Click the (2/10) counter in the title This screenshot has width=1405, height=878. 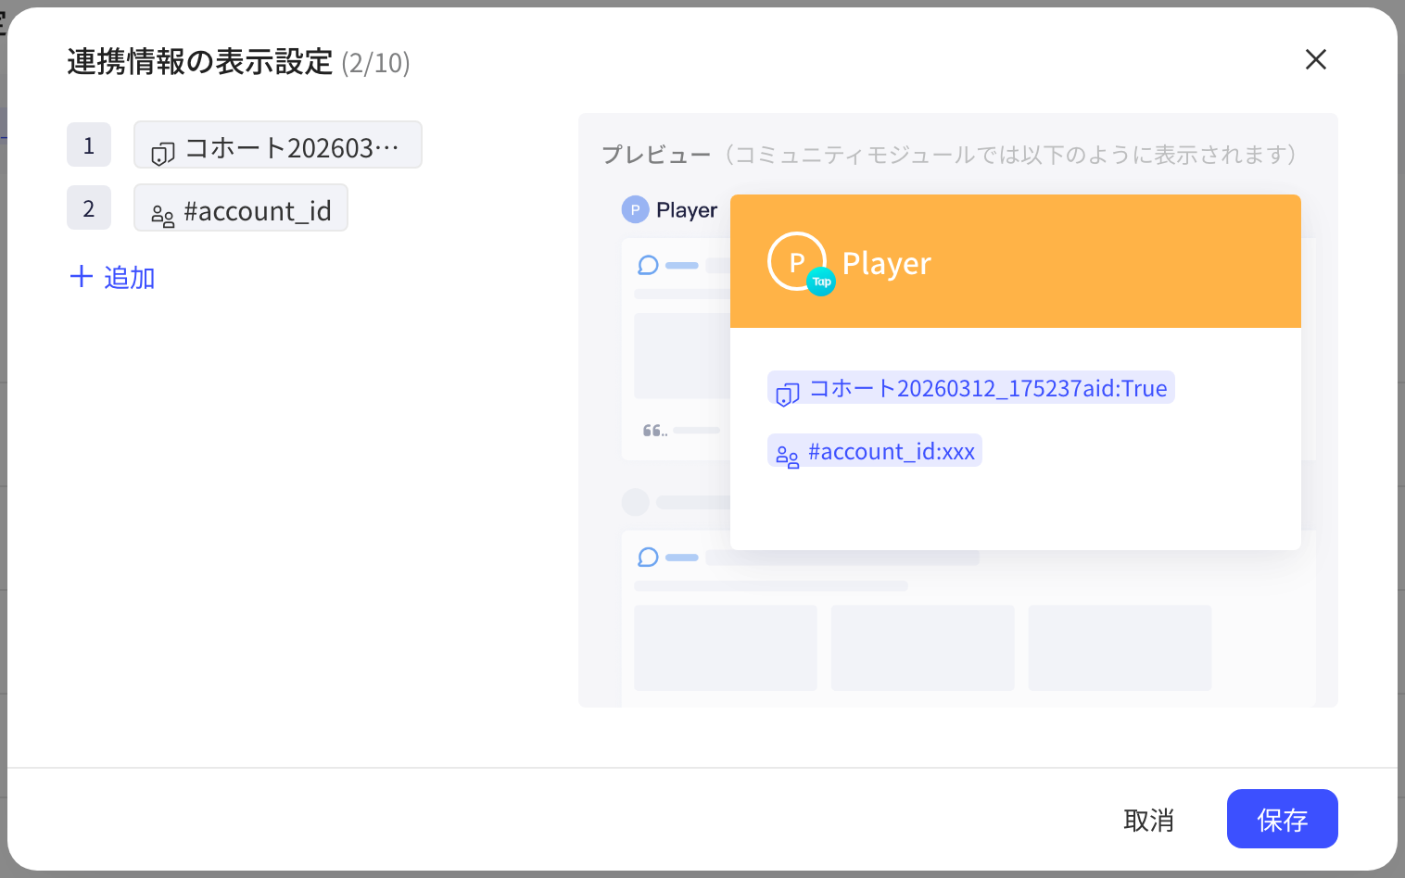(x=375, y=63)
